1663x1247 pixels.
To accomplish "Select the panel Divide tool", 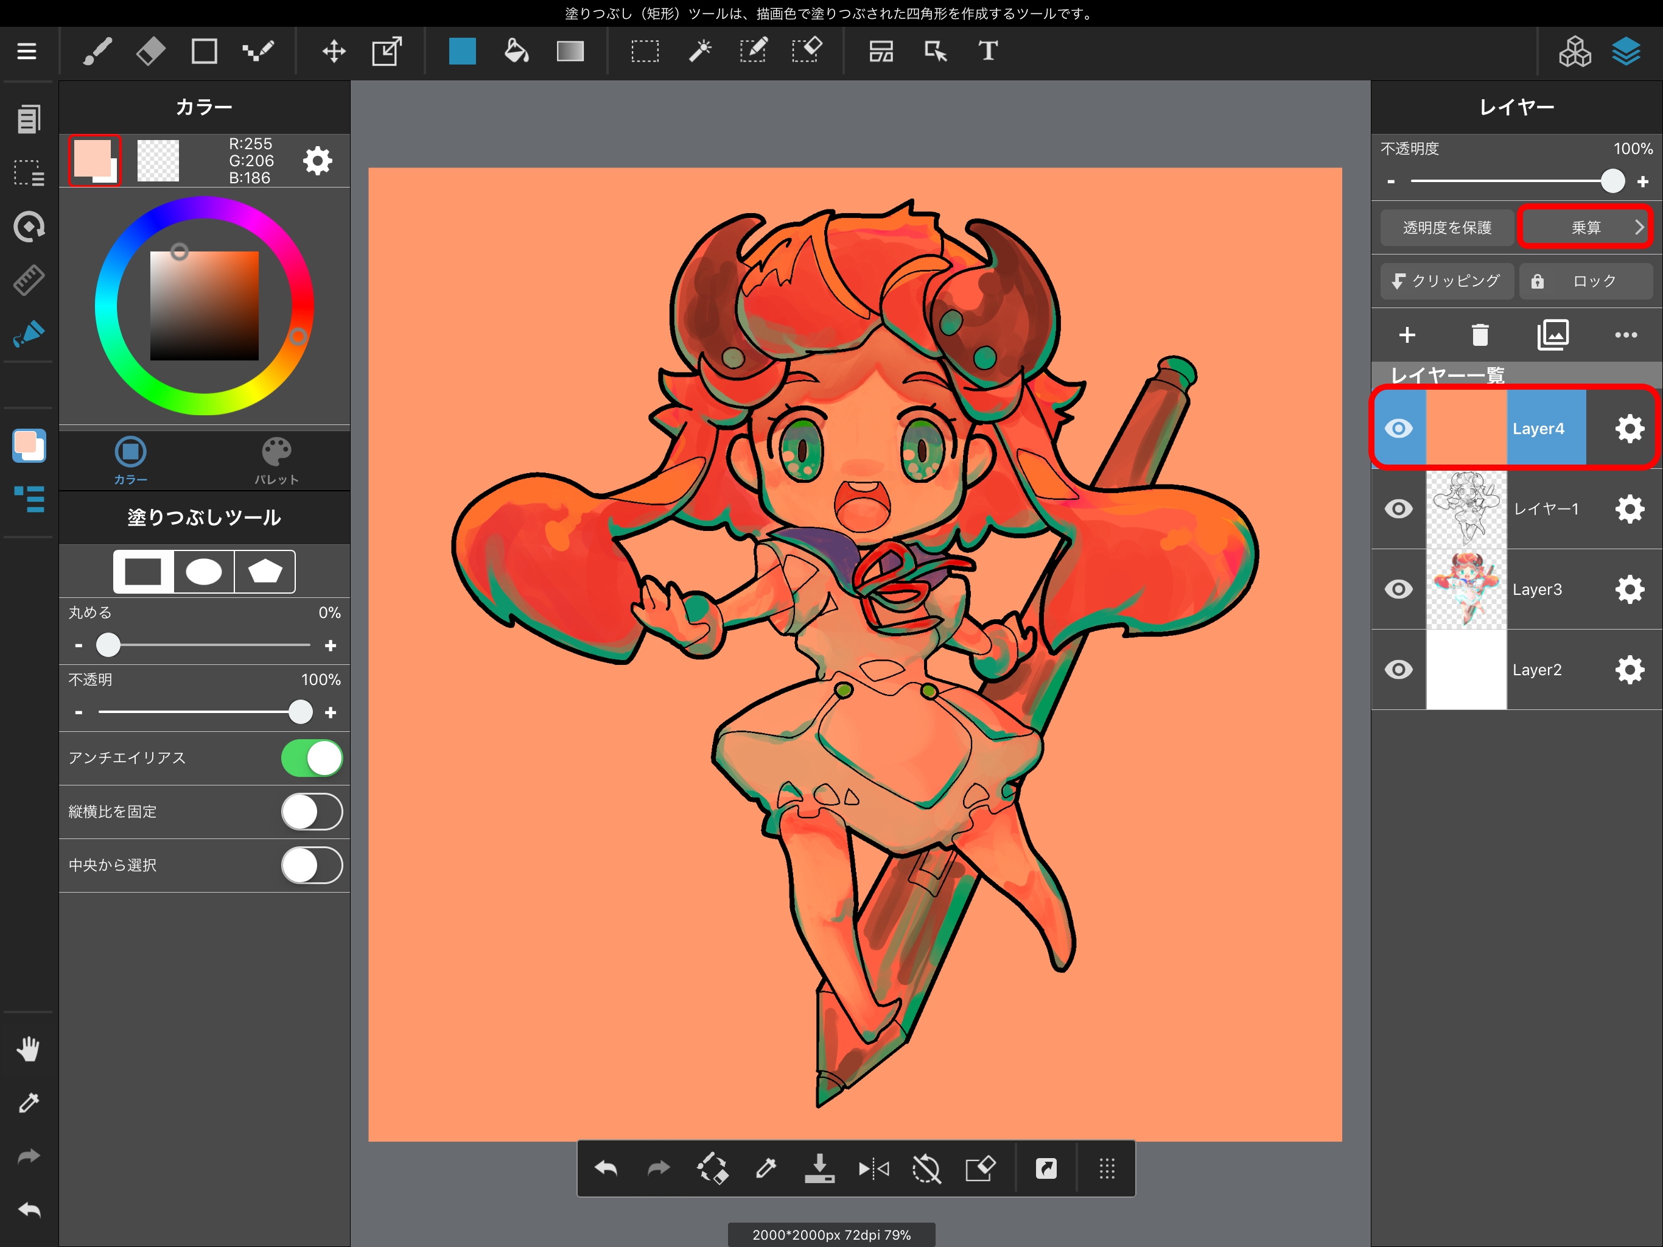I will click(881, 51).
